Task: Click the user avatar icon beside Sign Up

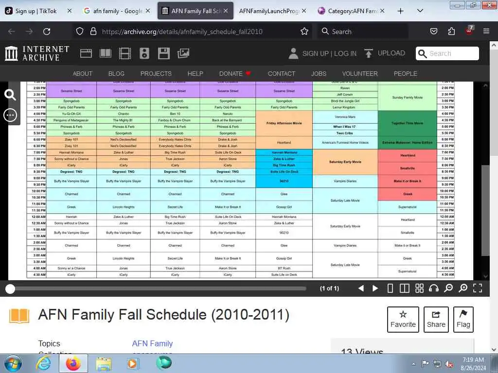Action: 293,53
